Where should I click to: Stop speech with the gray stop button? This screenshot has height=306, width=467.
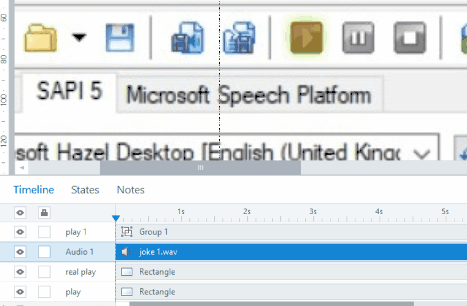coord(410,37)
